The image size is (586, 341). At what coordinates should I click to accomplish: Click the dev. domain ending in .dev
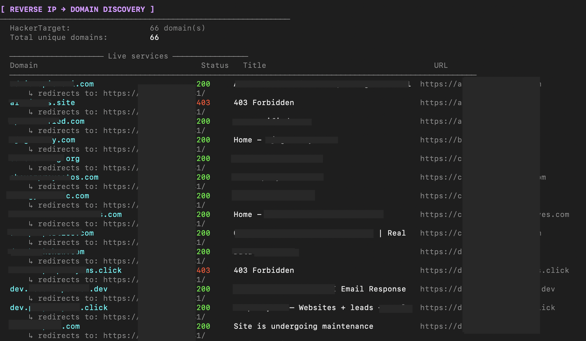[x=59, y=289]
